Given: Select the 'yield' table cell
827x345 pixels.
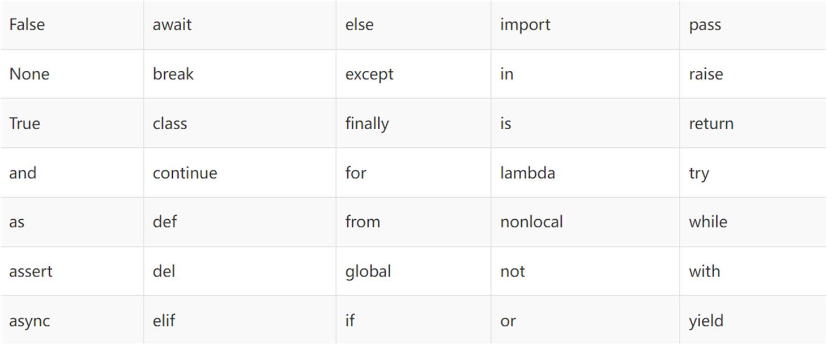Looking at the screenshot, I should point(753,320).
